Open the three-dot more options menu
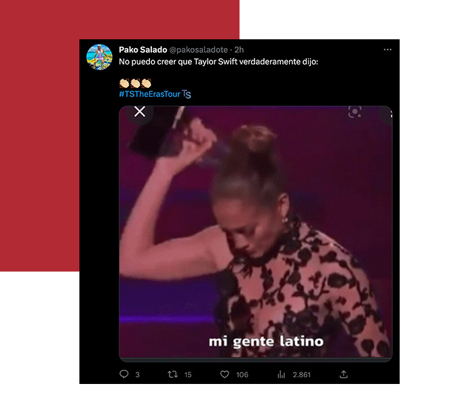Viewport: 475px width, 407px height. (x=387, y=49)
